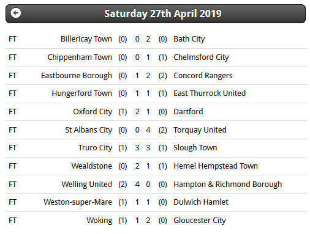Select Chippenham Town team name
310x234 pixels.
tap(80, 57)
